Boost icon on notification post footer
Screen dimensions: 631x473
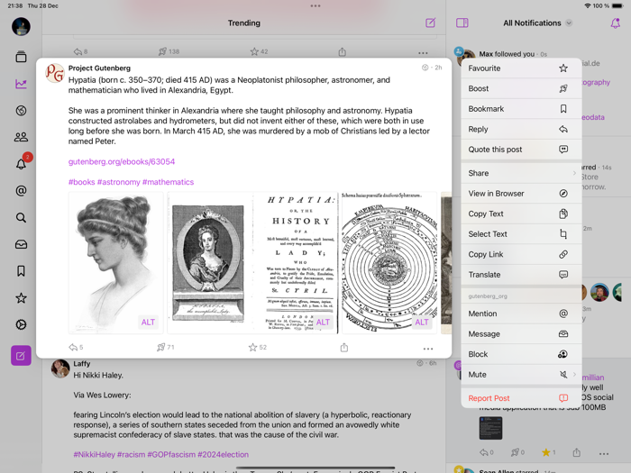tap(515, 452)
